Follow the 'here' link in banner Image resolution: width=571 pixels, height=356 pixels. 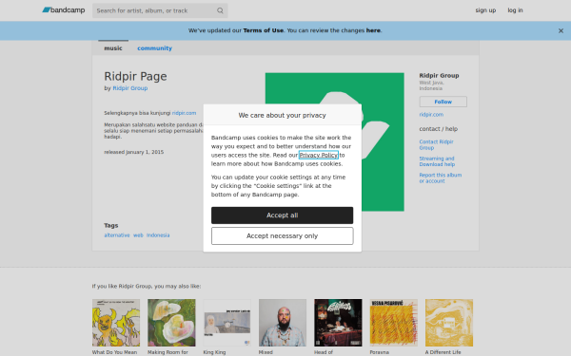click(x=373, y=30)
